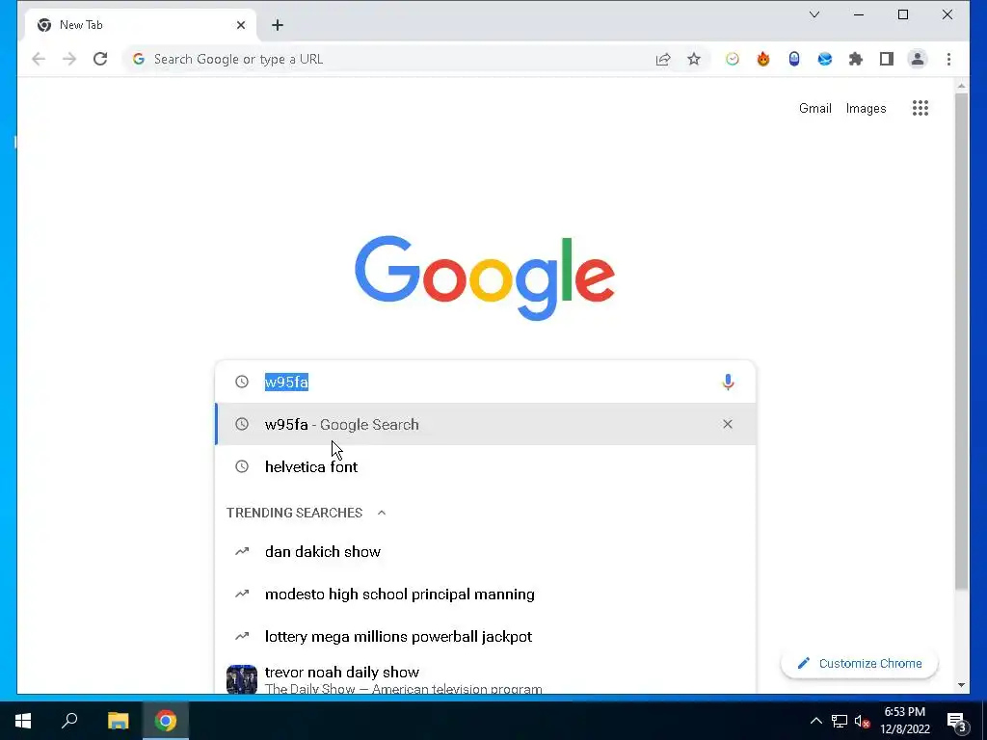Select the w95fa - Google Search suggestion
The height and width of the screenshot is (740, 987).
pos(486,424)
